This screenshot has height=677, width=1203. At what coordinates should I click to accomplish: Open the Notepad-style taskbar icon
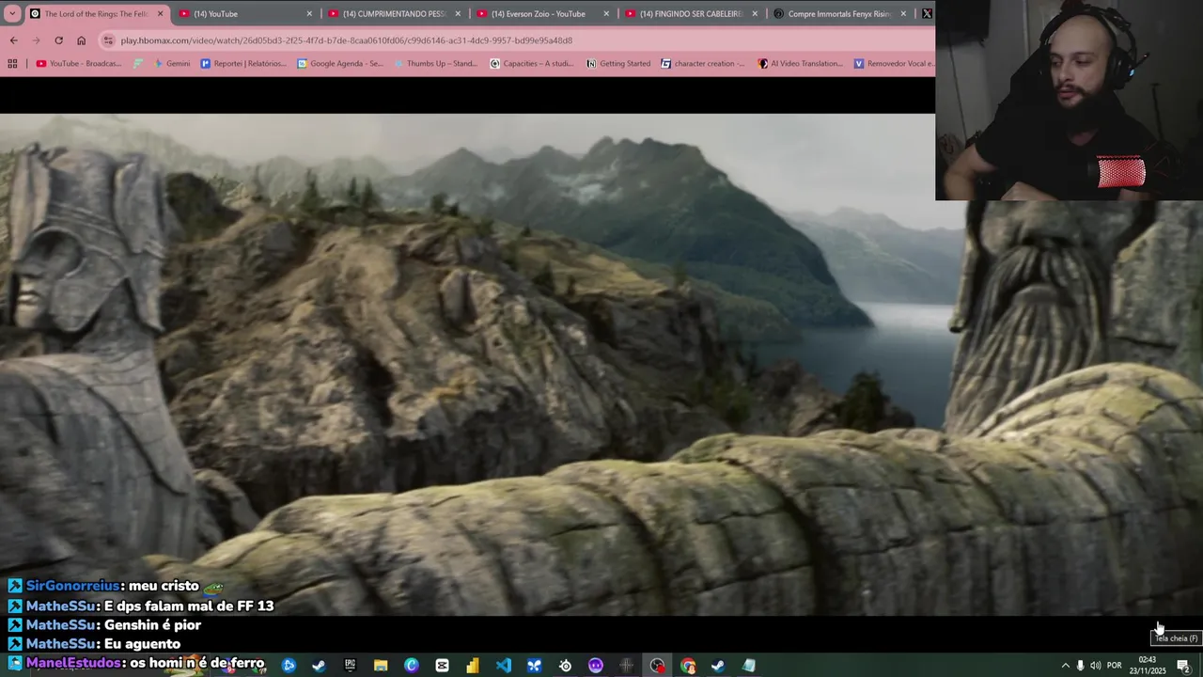tap(749, 666)
